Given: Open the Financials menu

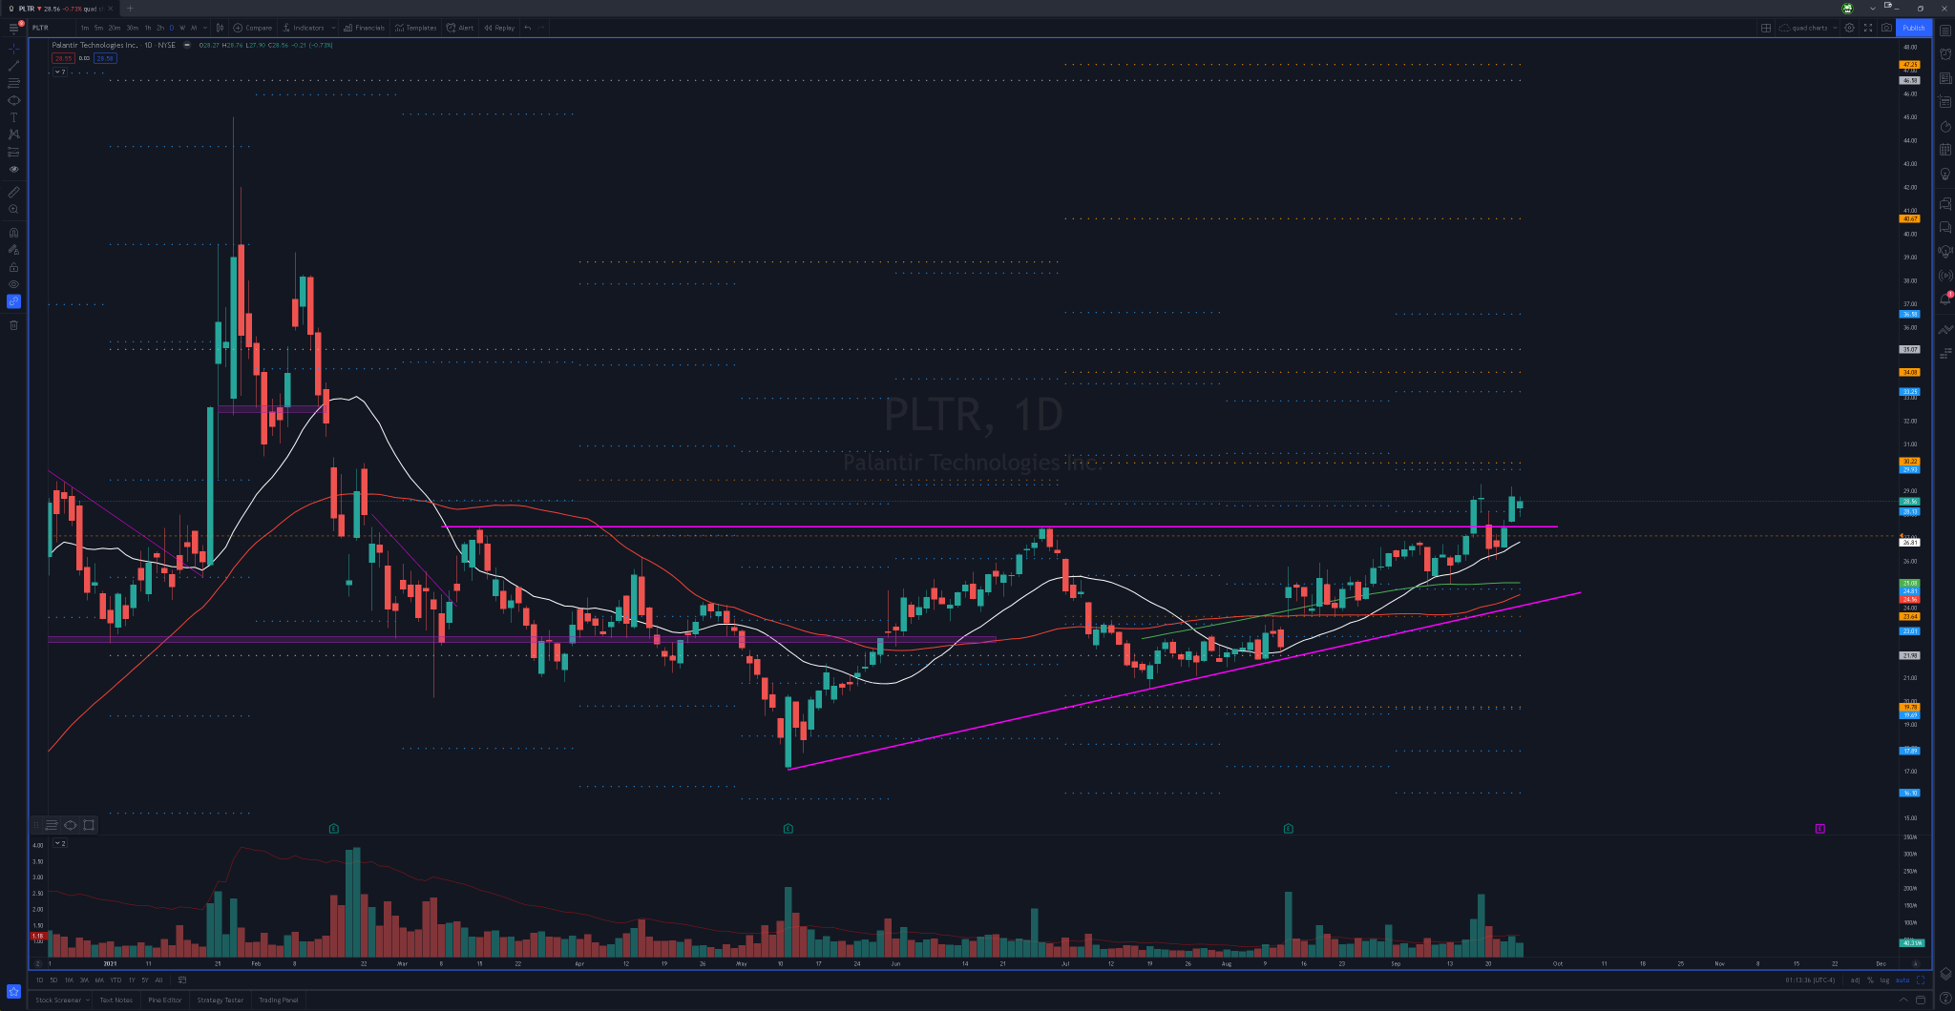Looking at the screenshot, I should point(364,28).
